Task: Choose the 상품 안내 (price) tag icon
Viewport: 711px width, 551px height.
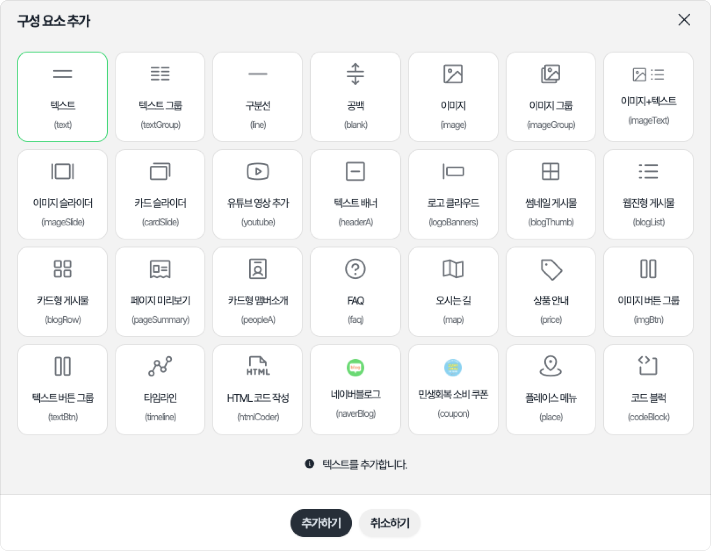Action: tap(551, 269)
